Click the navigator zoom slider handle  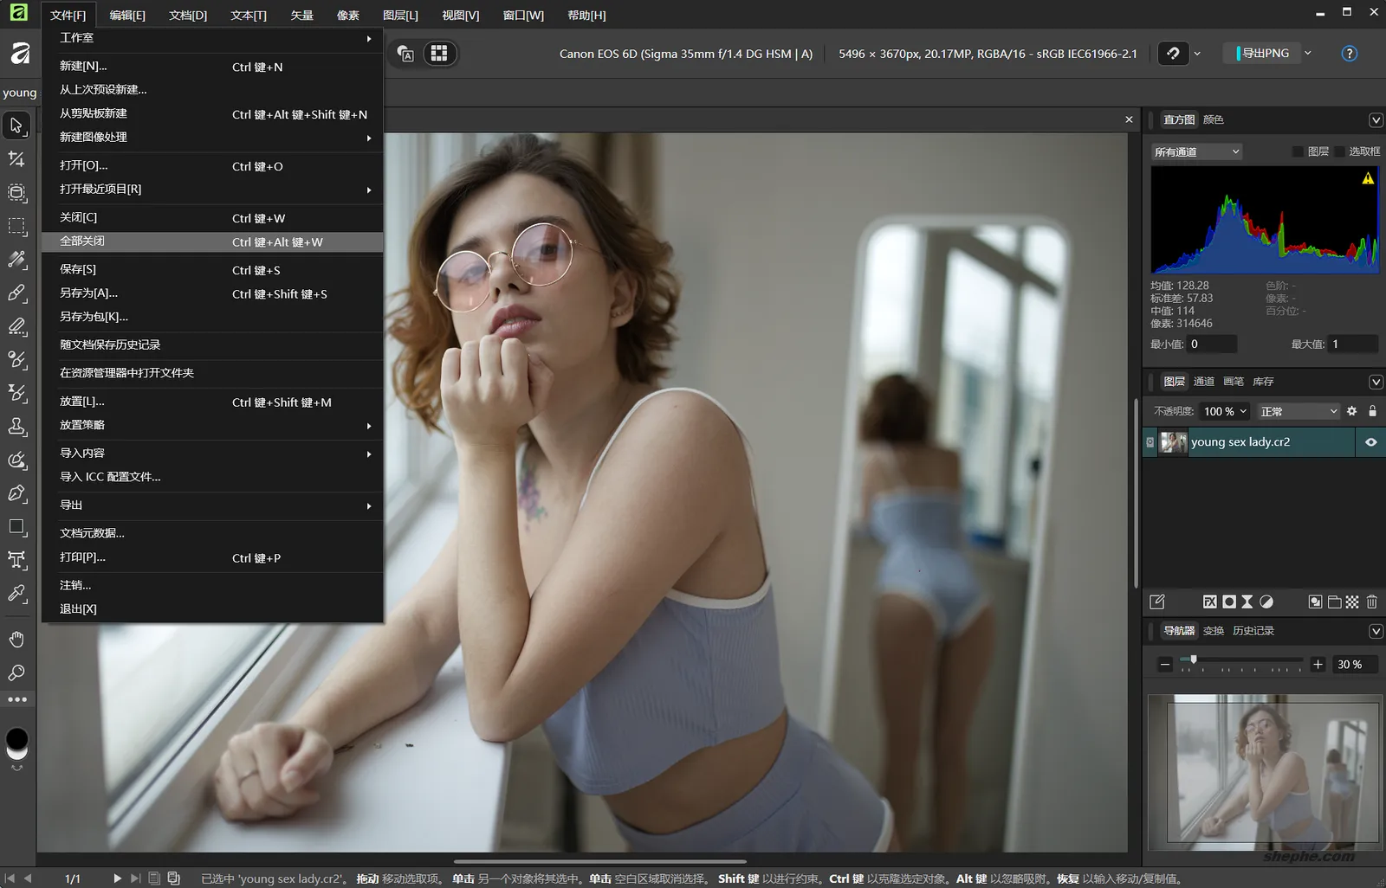pyautogui.click(x=1194, y=660)
